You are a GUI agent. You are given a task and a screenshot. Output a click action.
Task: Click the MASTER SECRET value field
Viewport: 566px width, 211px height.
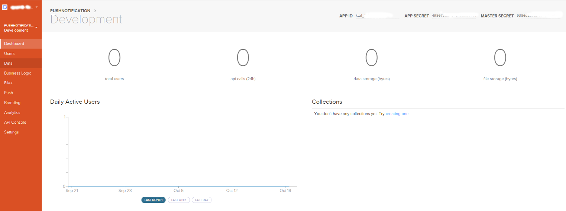pyautogui.click(x=538, y=16)
